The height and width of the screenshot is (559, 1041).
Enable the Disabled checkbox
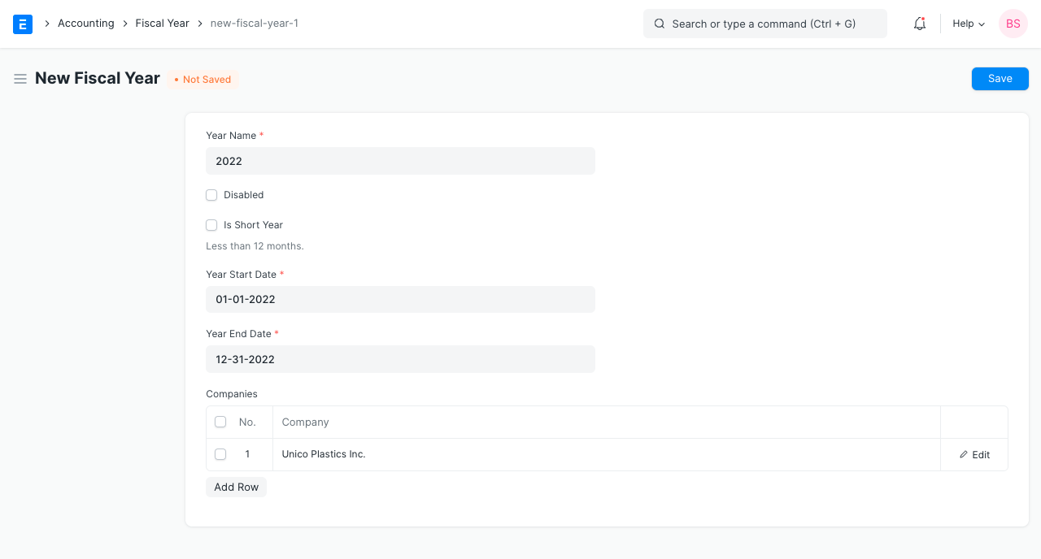click(x=211, y=195)
